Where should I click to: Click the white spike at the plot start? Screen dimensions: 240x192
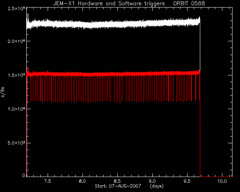click(x=27, y=18)
